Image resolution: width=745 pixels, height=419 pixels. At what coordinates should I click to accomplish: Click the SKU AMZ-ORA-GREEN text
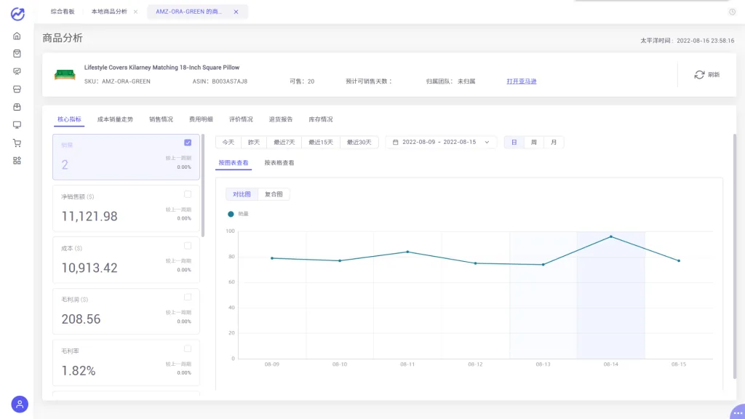tap(117, 81)
